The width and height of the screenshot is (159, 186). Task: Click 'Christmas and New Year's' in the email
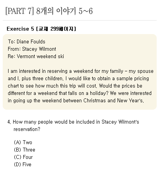(x=114, y=101)
